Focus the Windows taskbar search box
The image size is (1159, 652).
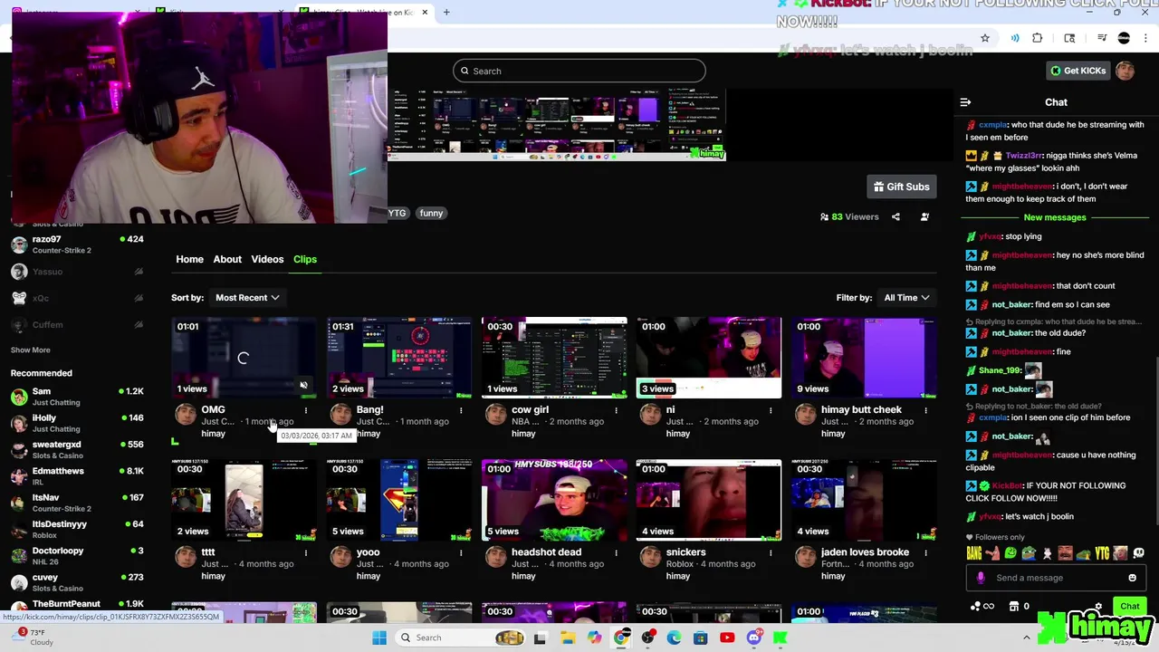point(460,638)
